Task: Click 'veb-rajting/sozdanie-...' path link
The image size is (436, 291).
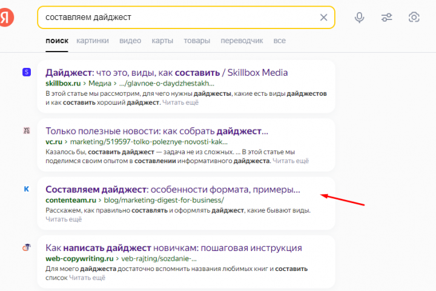Action: tap(159, 259)
